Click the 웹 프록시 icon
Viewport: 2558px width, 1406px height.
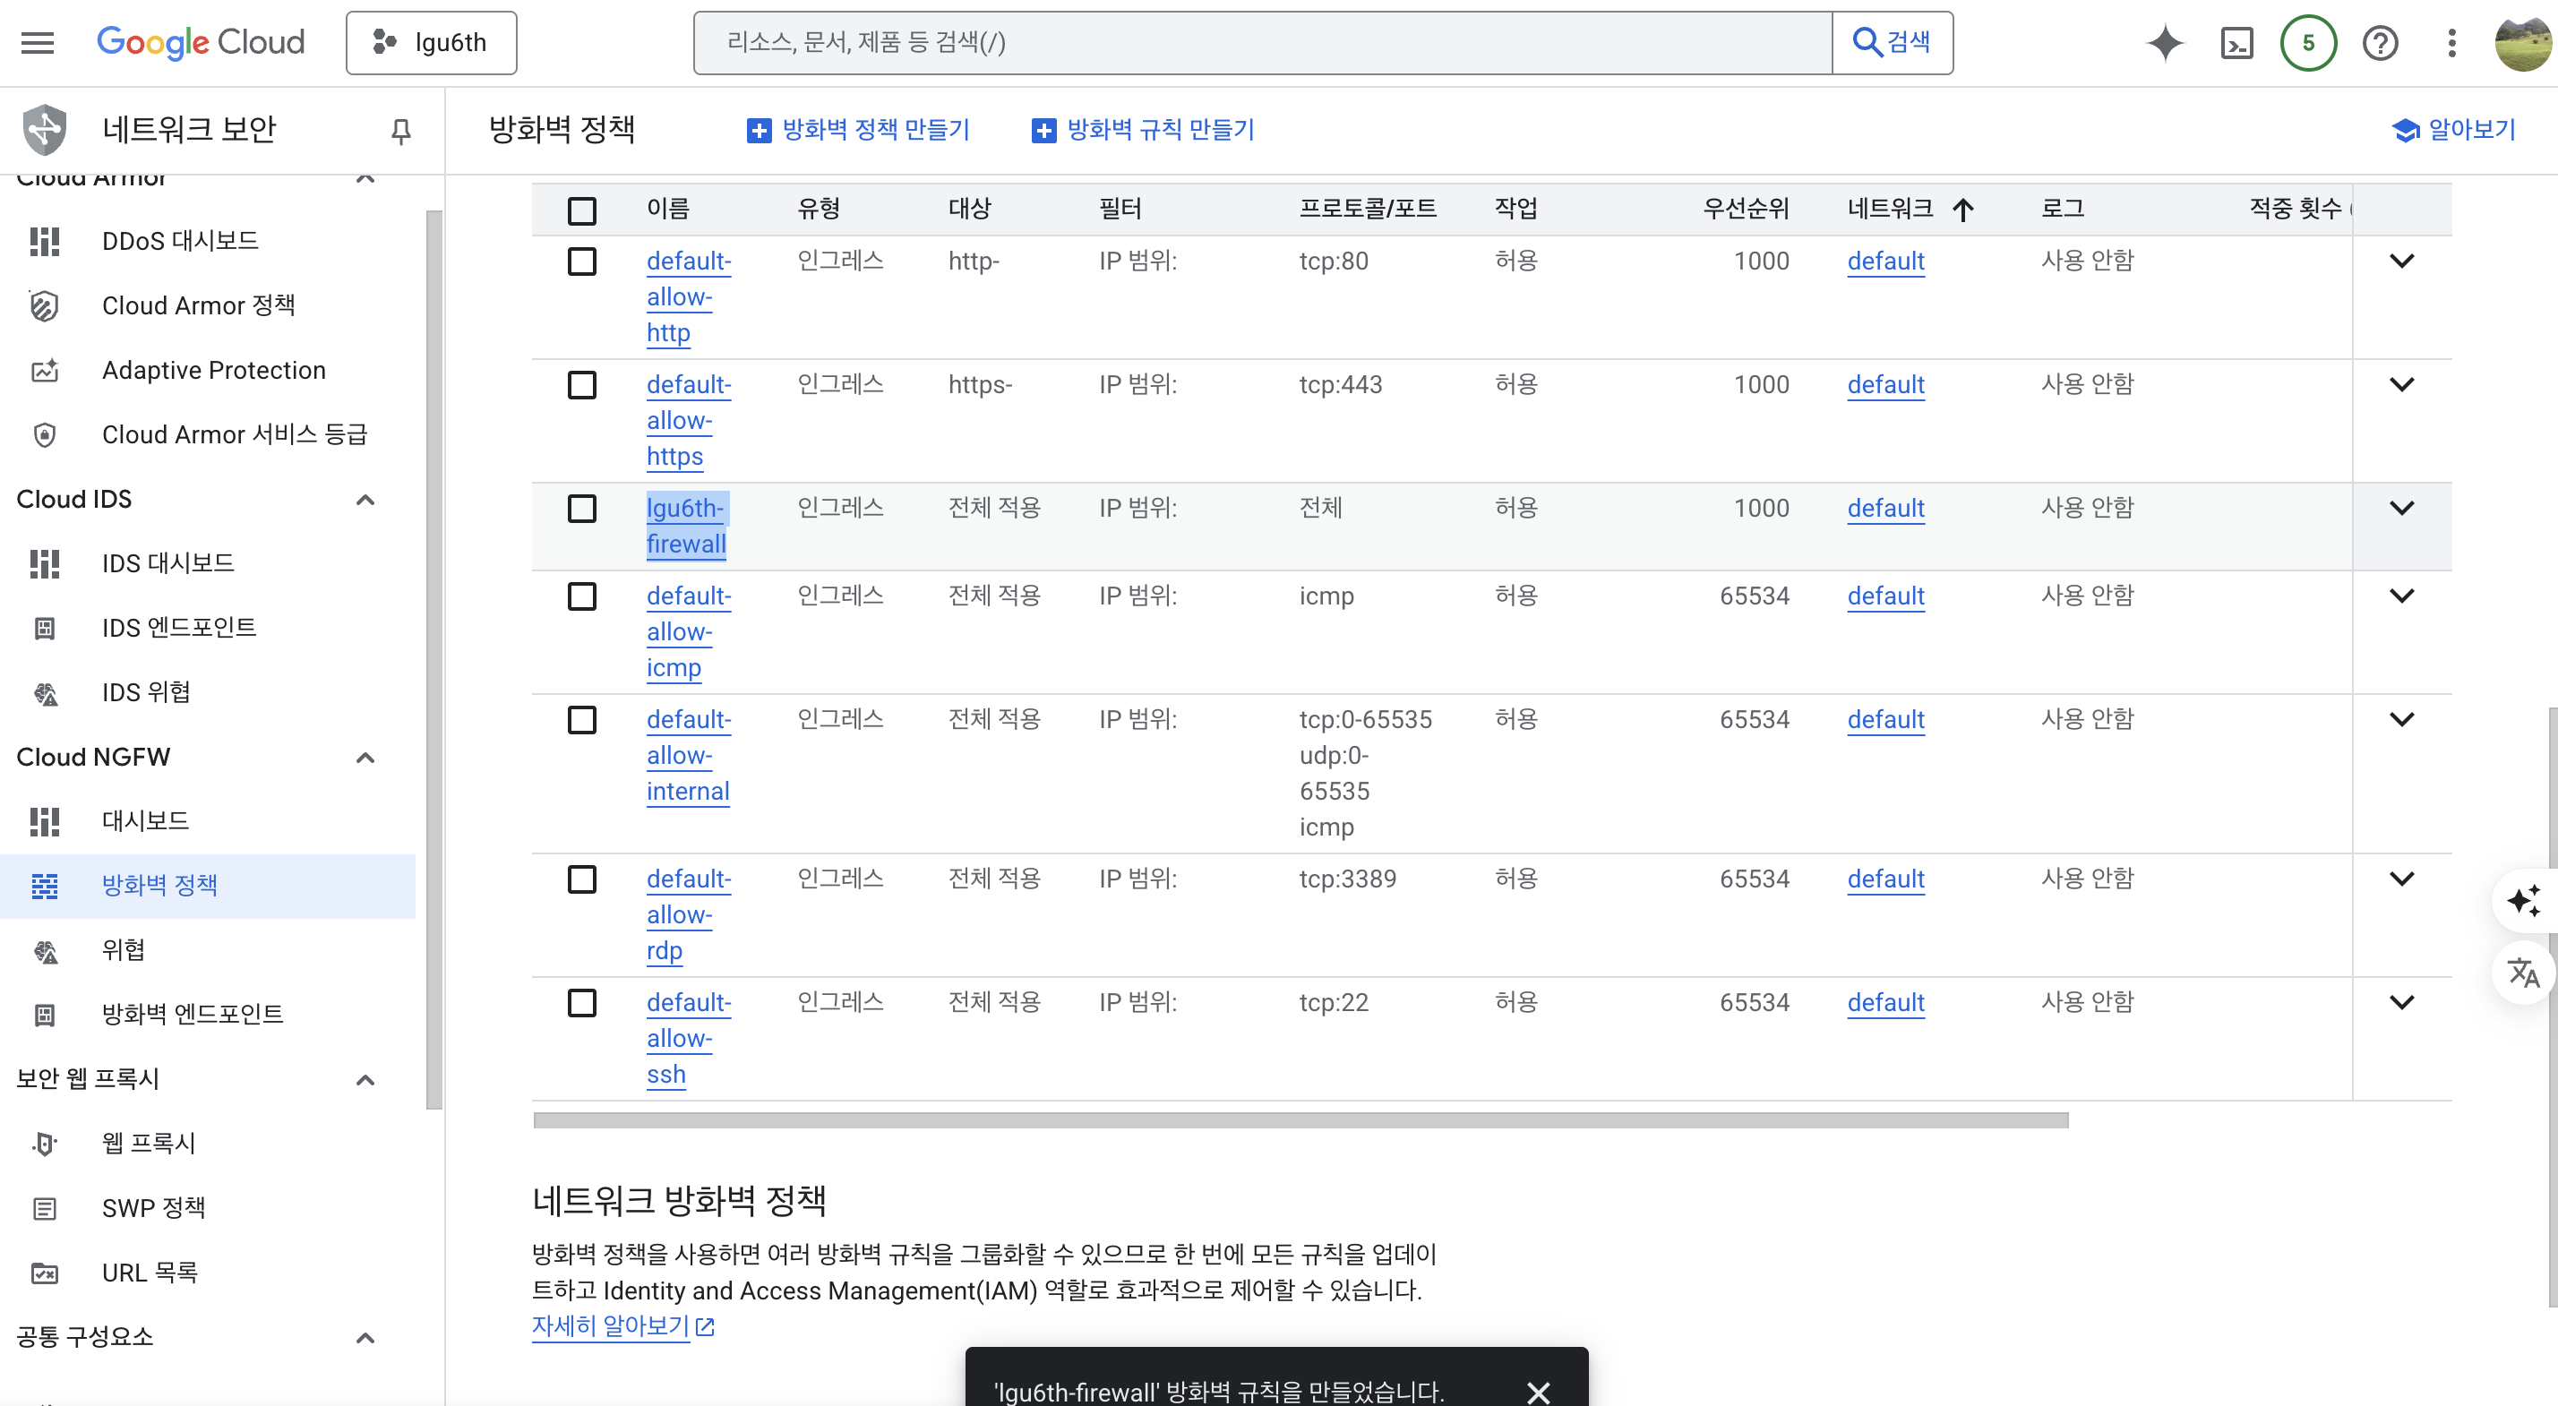click(x=45, y=1143)
